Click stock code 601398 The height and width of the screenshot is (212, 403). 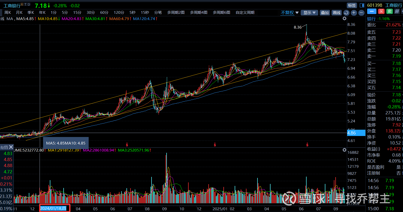[375, 5]
